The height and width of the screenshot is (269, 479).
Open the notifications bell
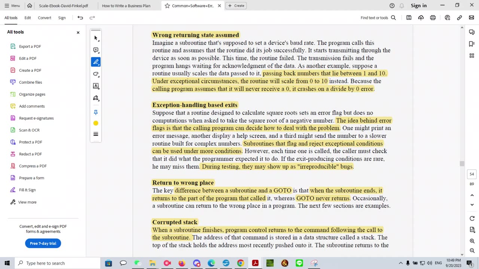coord(402,6)
